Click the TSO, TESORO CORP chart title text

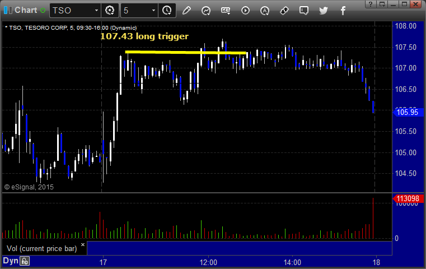[71, 28]
